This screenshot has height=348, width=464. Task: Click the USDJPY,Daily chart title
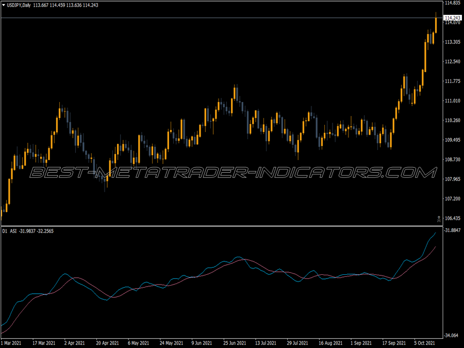19,5
